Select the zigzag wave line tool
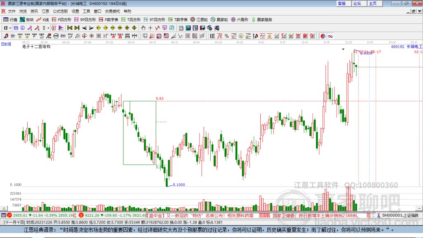 pos(180,36)
